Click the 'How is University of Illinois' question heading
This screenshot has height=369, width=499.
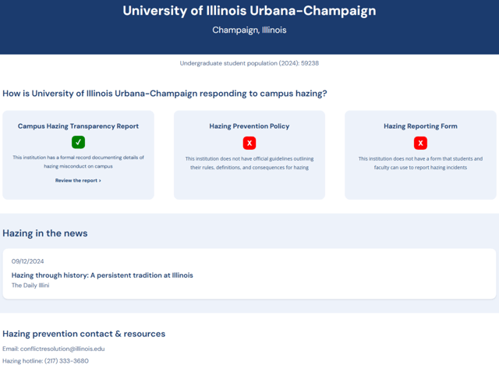tap(165, 94)
